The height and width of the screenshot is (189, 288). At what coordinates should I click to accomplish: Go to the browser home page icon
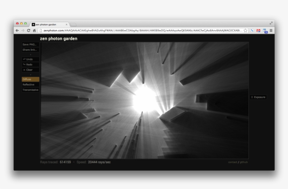point(34,30)
